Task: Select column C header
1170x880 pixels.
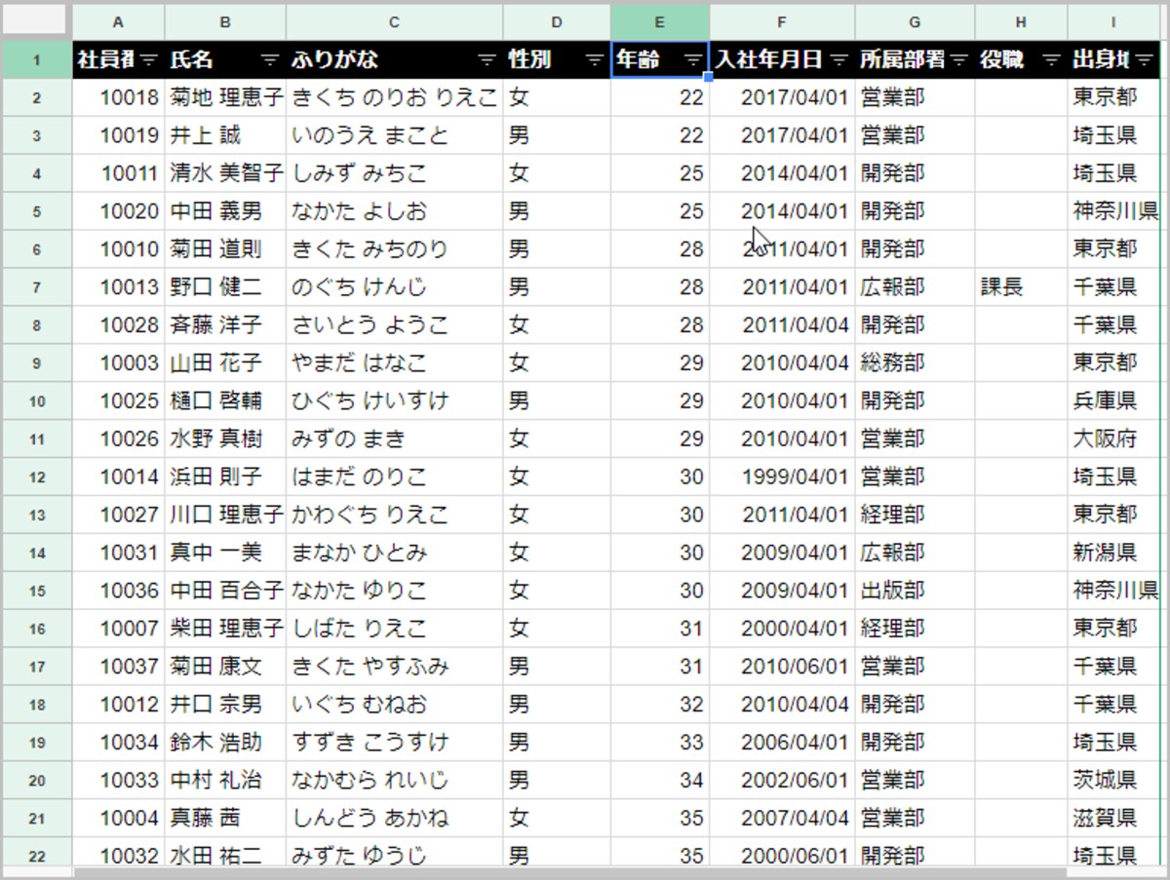Action: click(394, 21)
